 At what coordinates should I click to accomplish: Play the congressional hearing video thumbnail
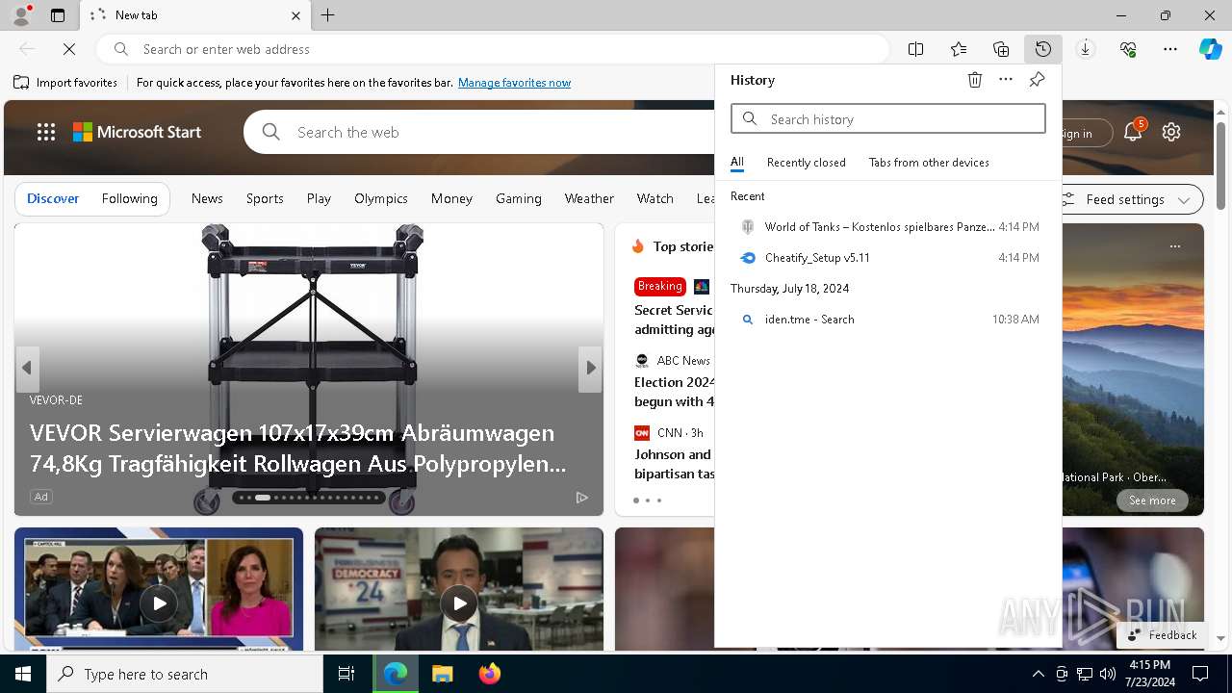click(159, 603)
